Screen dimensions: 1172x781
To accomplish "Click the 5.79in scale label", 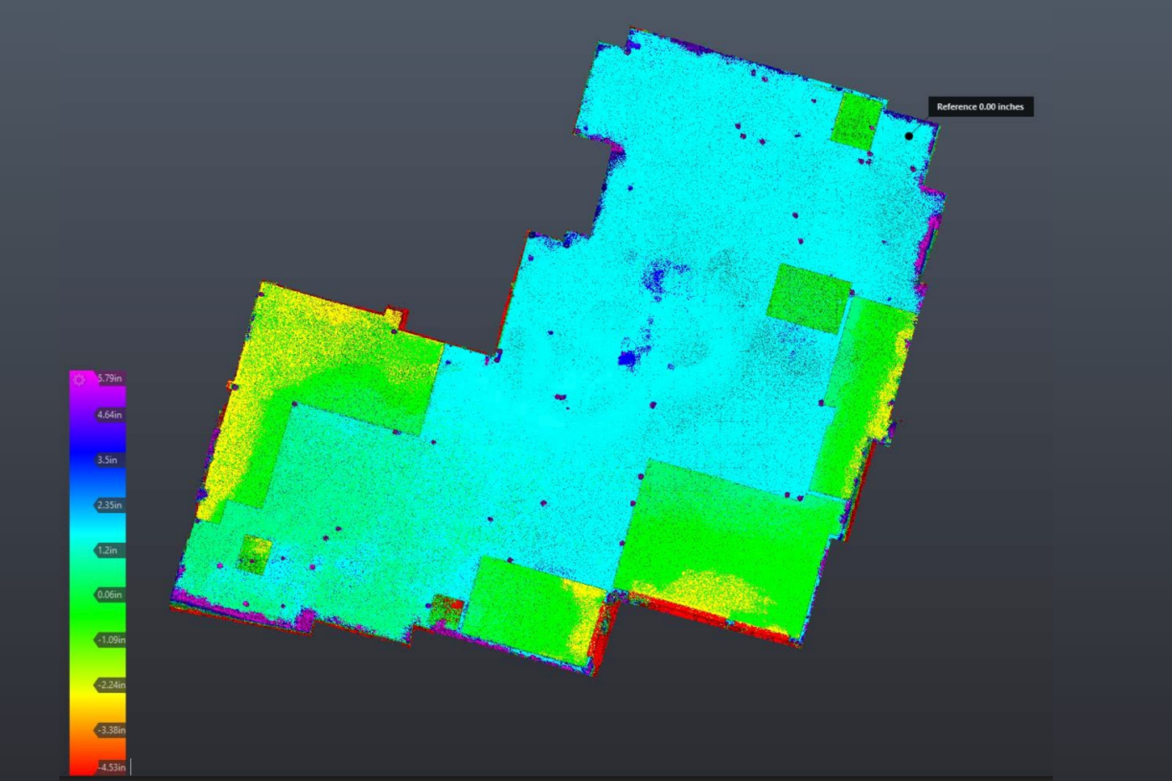I will pyautogui.click(x=110, y=378).
